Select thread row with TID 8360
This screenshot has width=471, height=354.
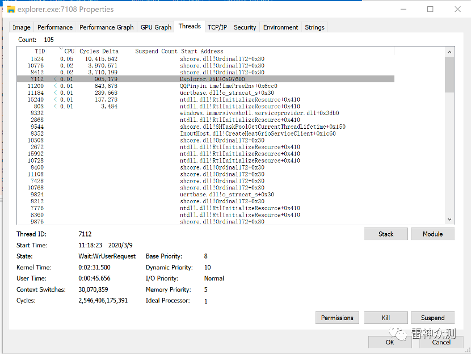pyautogui.click(x=205, y=215)
